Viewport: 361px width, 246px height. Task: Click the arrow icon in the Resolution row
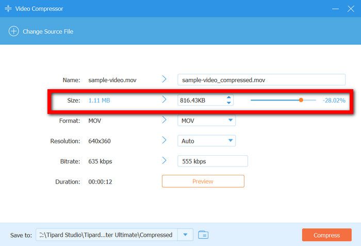pyautogui.click(x=164, y=140)
